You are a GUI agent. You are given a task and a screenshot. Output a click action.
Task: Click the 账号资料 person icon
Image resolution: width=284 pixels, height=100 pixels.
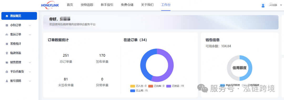pos(7,81)
